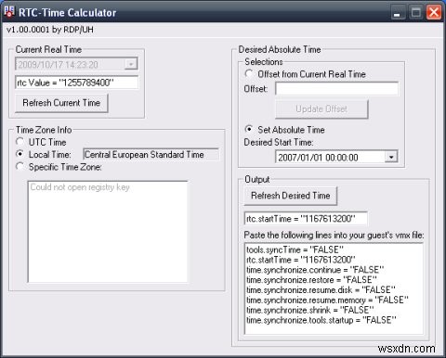Click the time.synchronize.tools.startup line
The image size is (446, 358).
click(x=321, y=320)
